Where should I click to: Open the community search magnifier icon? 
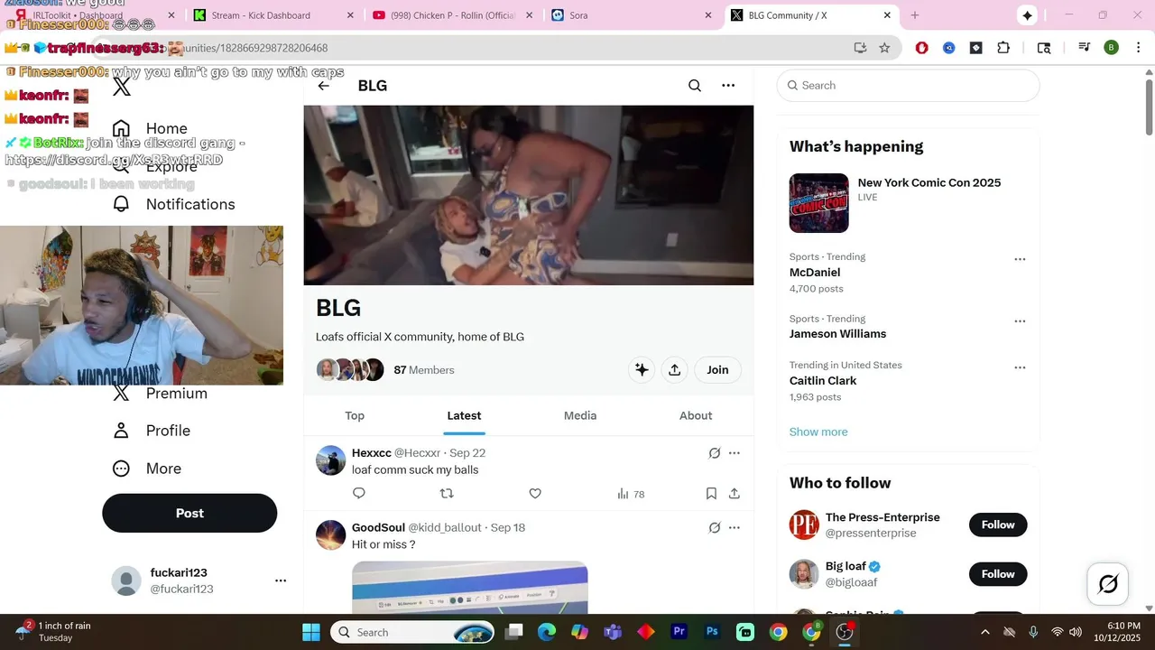[x=695, y=86]
